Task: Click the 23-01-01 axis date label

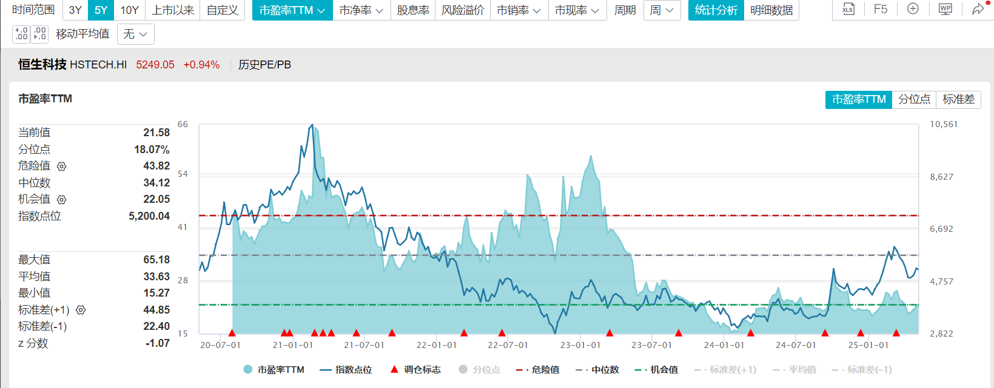Action: (x=580, y=345)
